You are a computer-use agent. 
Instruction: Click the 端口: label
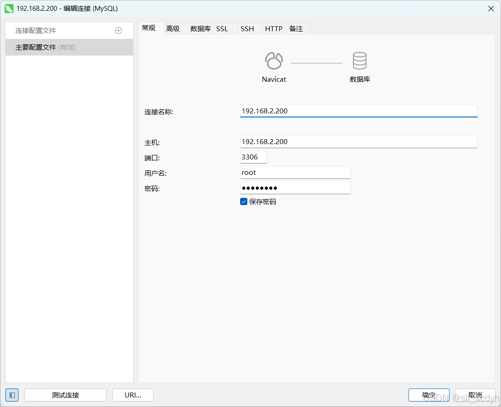pyautogui.click(x=152, y=158)
